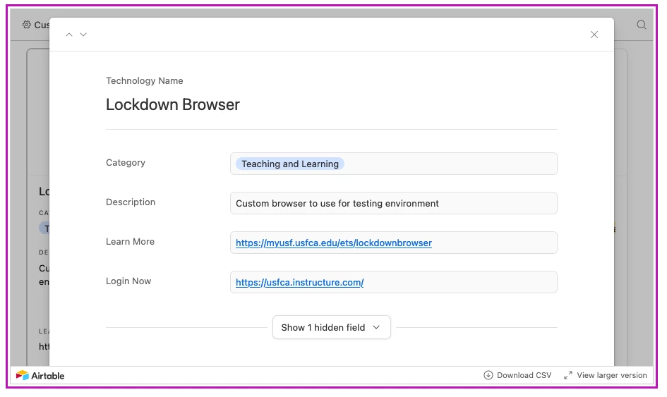
Task: Open the search magnifier icon
Action: (x=641, y=25)
